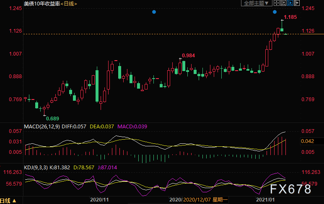Screen dimensions: 324x204
Task: Click the 2020/11 date on time axis
Action: (x=99, y=200)
